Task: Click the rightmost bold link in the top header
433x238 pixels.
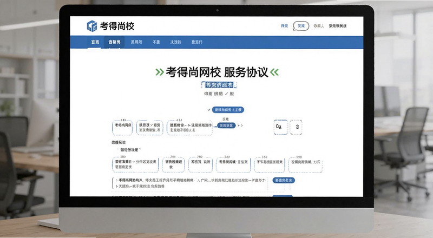Action: [337, 25]
